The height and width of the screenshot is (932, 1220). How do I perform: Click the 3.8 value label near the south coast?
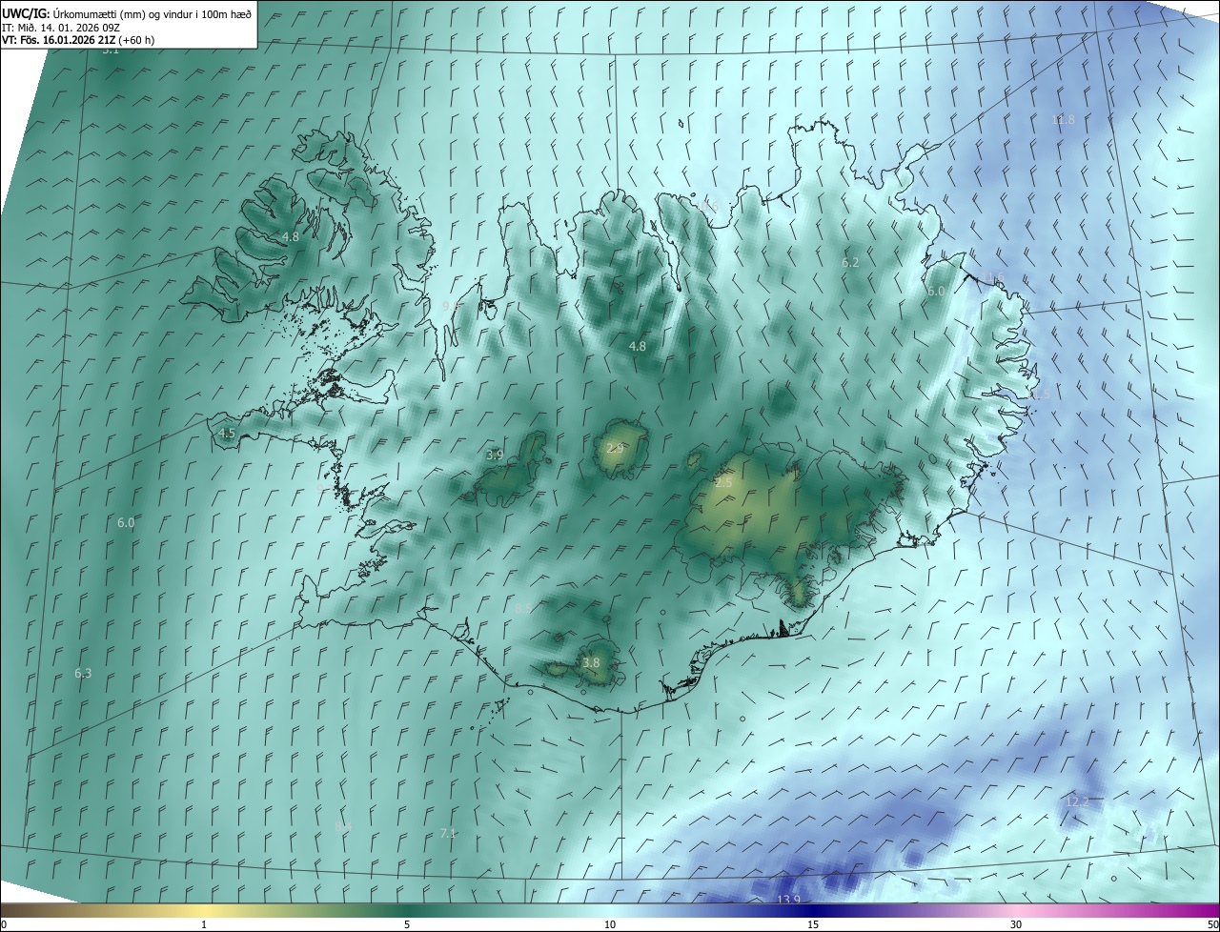click(x=591, y=662)
